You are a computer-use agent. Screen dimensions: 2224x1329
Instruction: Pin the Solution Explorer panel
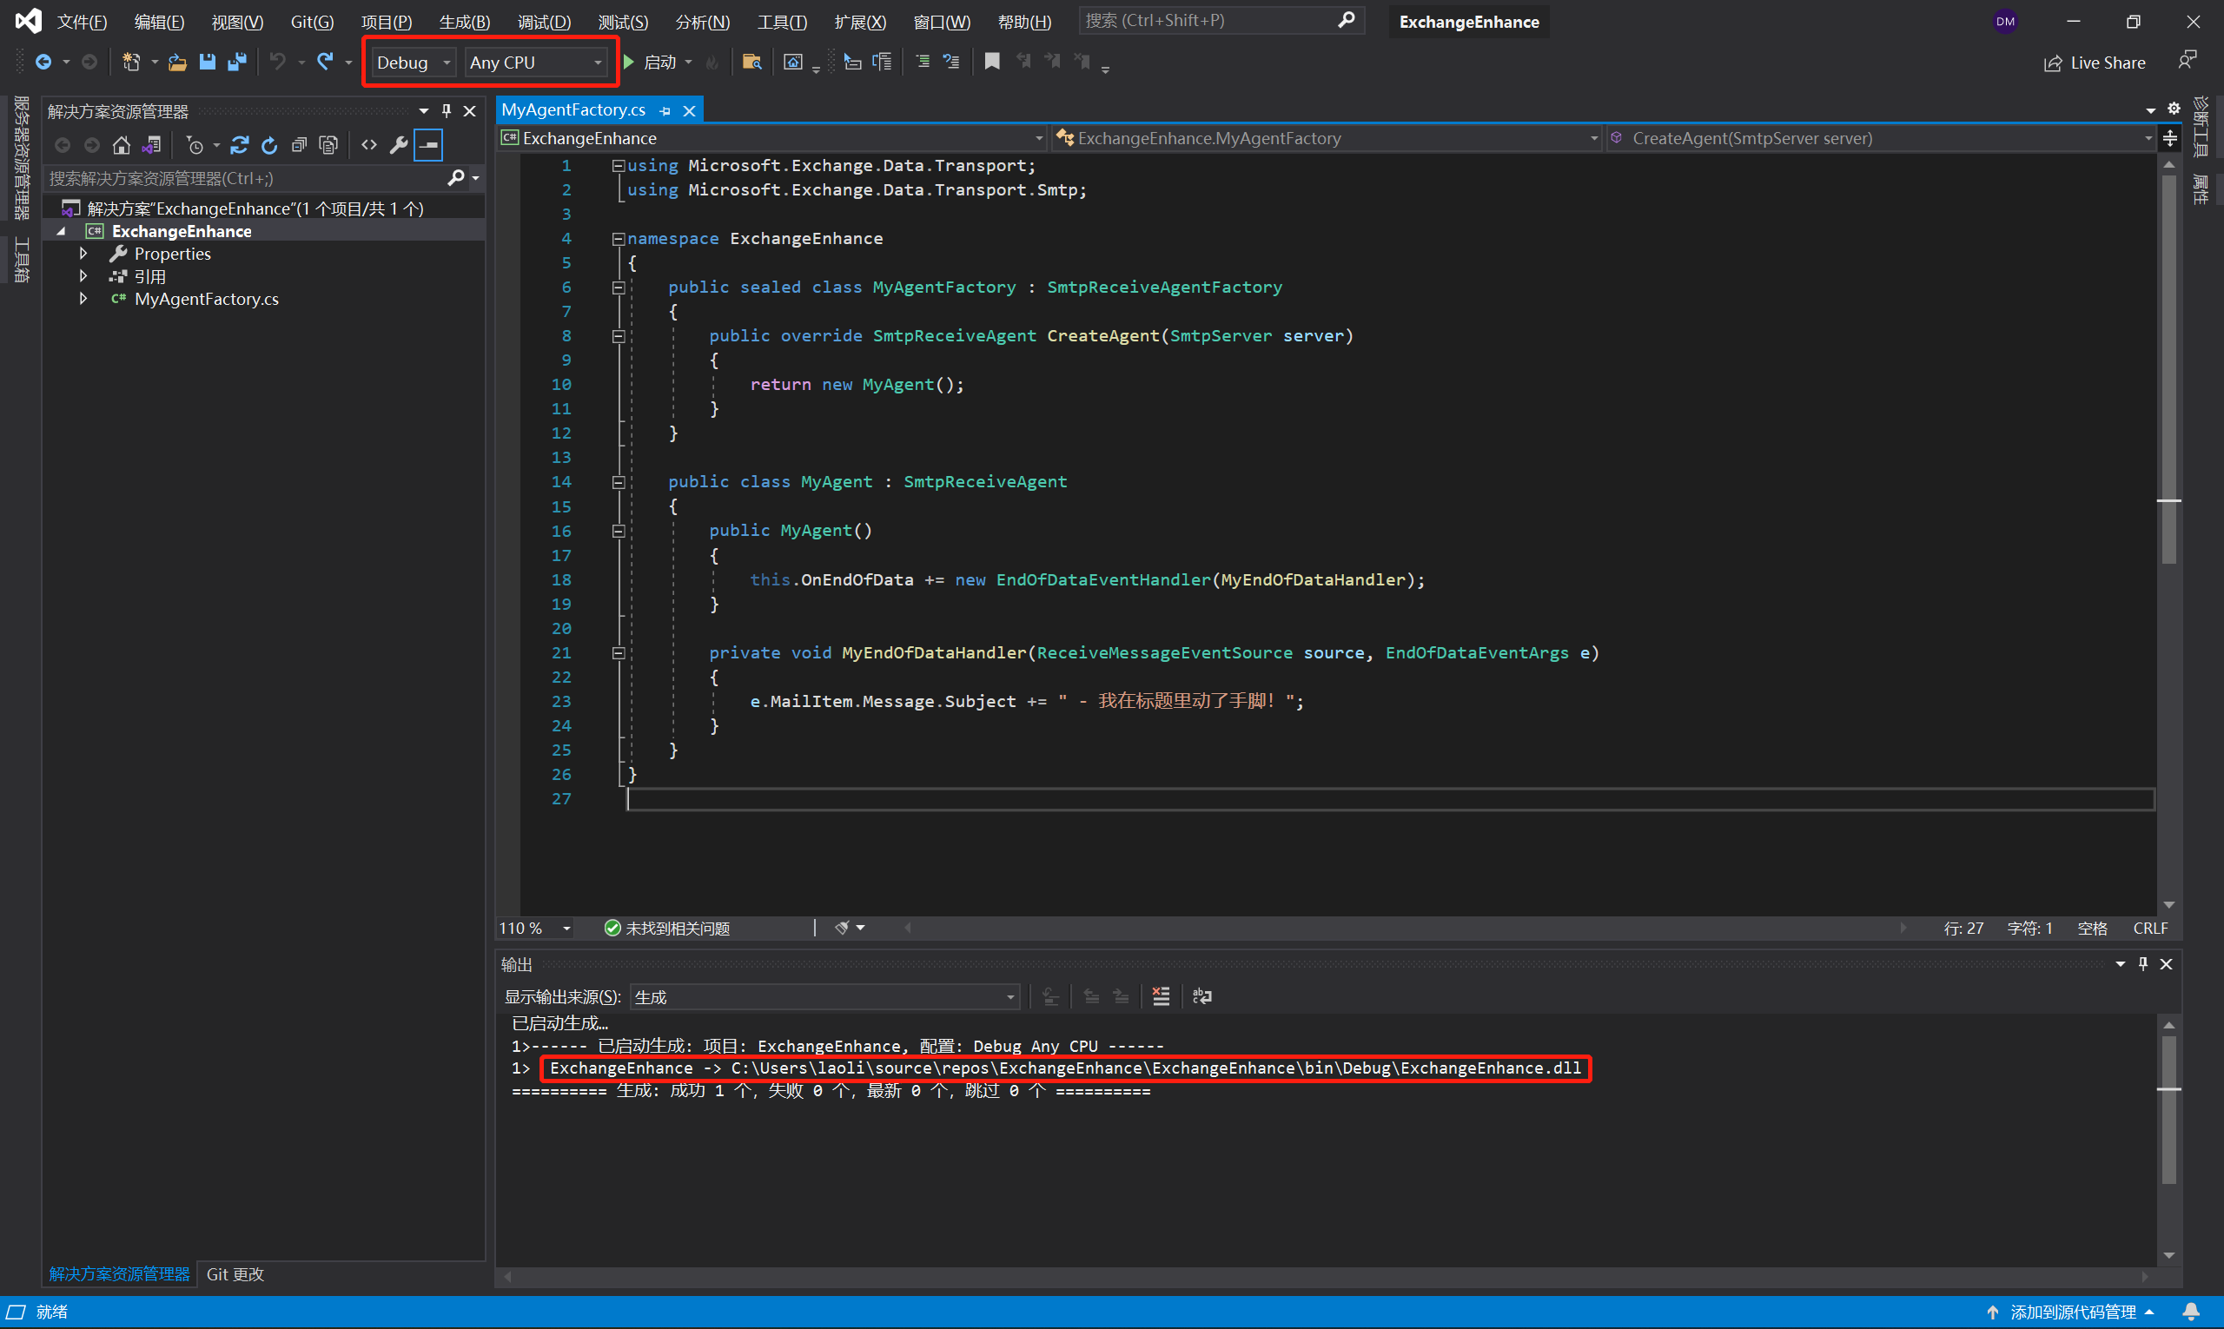coord(446,111)
